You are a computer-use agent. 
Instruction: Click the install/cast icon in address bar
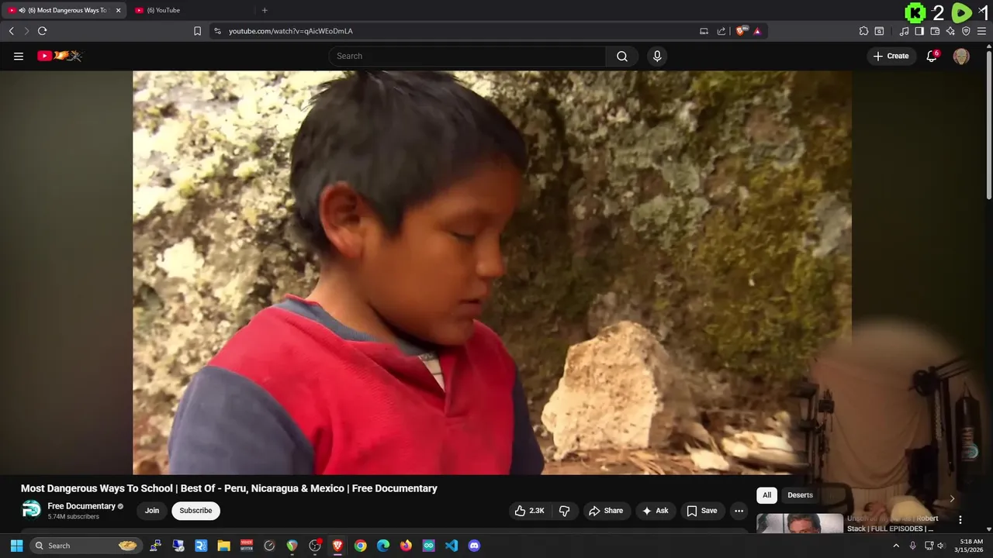(x=704, y=31)
